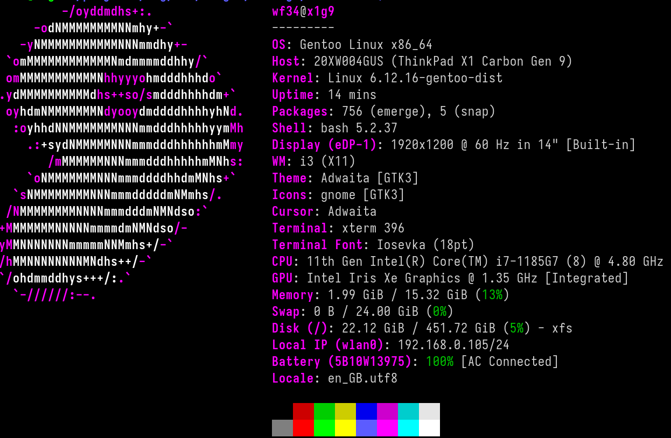This screenshot has width=671, height=438.
Task: Click the '[AC Connected]' battery status
Action: pyautogui.click(x=509, y=362)
